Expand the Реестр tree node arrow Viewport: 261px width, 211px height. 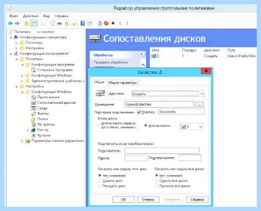pos(28,130)
